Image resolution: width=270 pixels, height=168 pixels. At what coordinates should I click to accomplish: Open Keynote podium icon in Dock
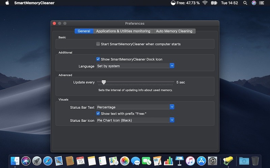coord(180,161)
